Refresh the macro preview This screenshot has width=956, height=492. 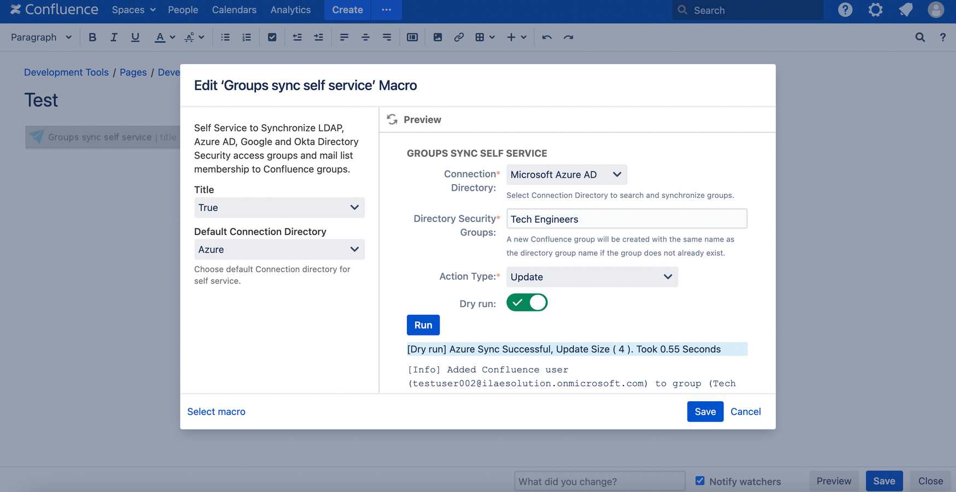pyautogui.click(x=392, y=119)
